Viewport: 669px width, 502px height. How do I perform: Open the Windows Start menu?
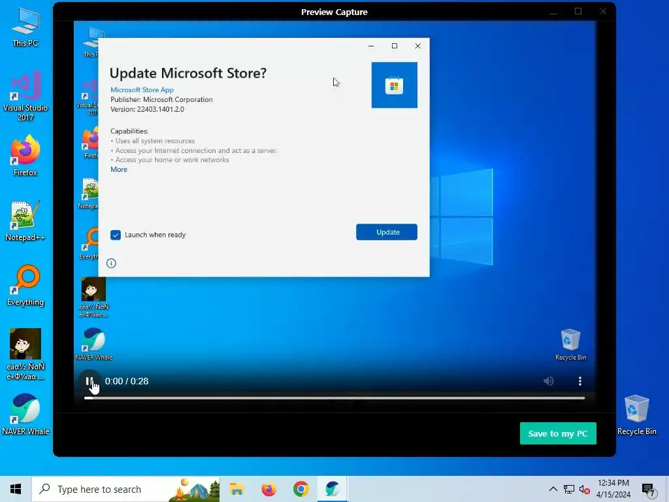coord(16,489)
